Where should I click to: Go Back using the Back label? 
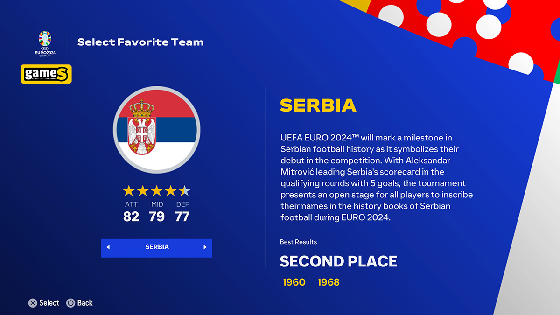click(85, 303)
